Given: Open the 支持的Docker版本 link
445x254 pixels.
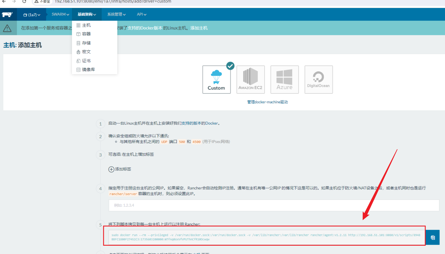Looking at the screenshot, I should 145,28.
